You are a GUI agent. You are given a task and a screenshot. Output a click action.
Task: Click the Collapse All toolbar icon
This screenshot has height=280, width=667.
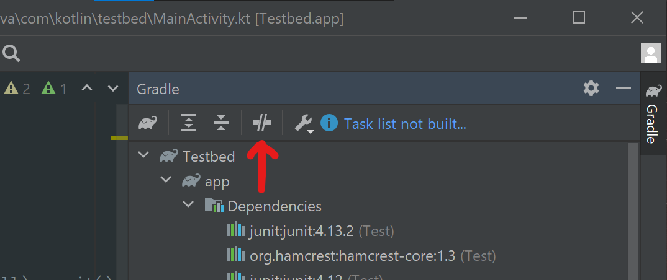(x=220, y=123)
